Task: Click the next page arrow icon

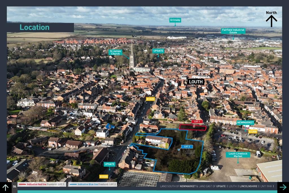Action: (x=283, y=187)
